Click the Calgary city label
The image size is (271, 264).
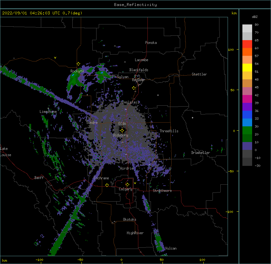pos(126,189)
